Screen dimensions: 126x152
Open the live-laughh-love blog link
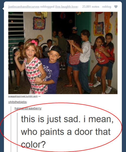click(x=66, y=7)
